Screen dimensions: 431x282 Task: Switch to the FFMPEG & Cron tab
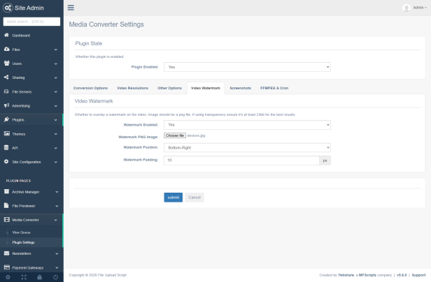(x=274, y=88)
